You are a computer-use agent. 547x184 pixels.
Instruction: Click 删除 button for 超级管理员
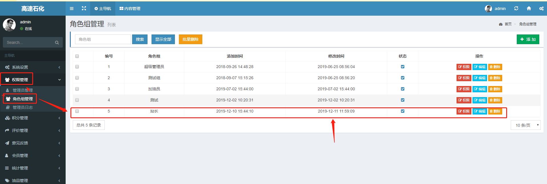click(x=495, y=67)
